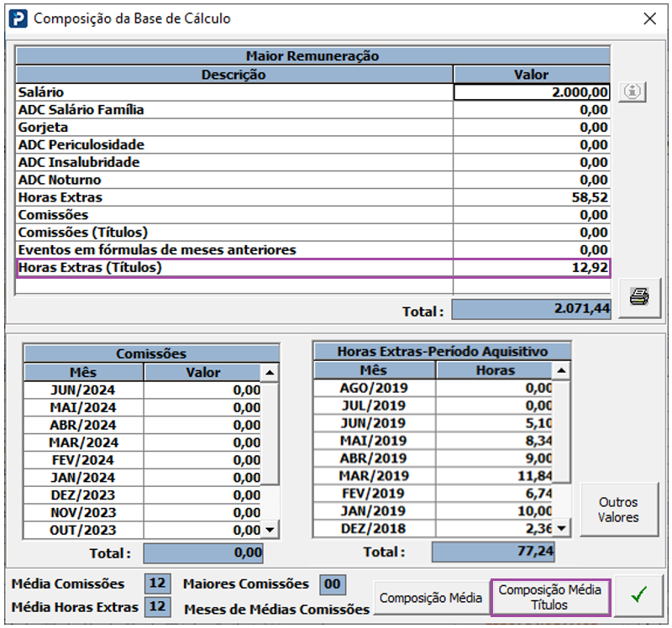Select the ADC Insalubridade row
The height and width of the screenshot is (628, 672).
[x=313, y=163]
